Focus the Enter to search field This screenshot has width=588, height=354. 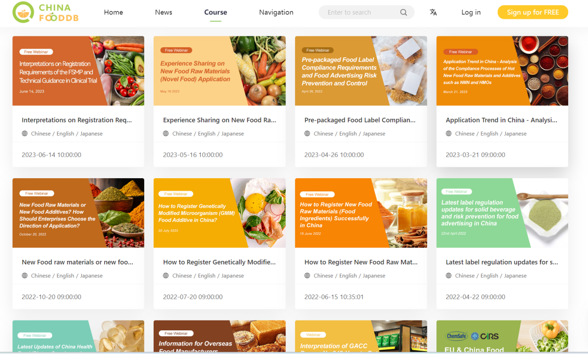coord(359,13)
